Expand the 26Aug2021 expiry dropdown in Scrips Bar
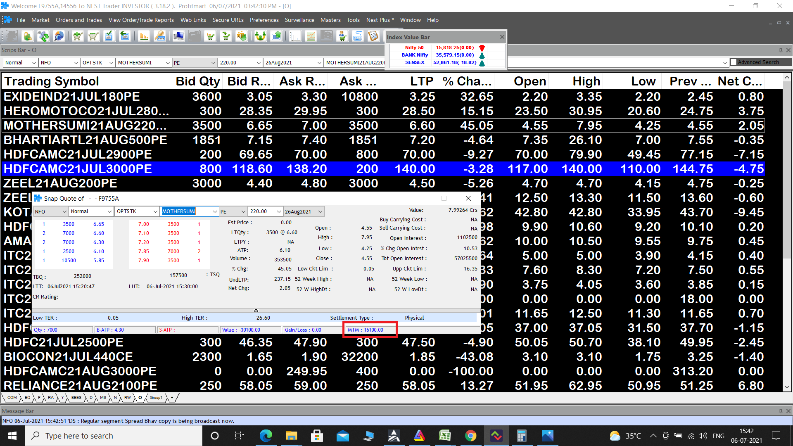The width and height of the screenshot is (793, 446). (319, 63)
